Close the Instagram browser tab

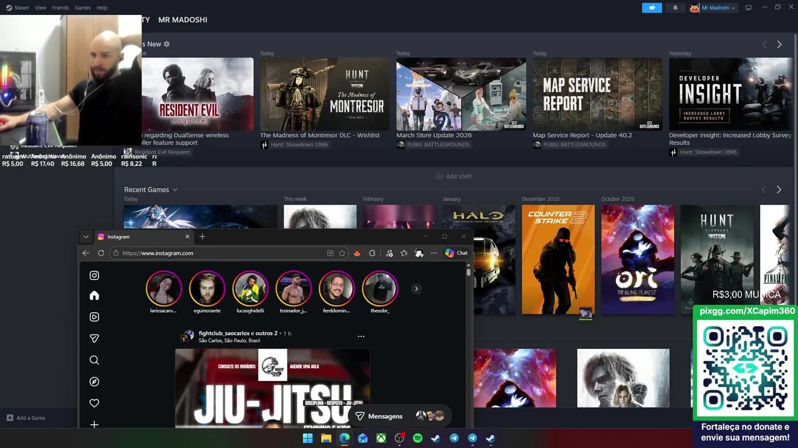click(x=187, y=236)
